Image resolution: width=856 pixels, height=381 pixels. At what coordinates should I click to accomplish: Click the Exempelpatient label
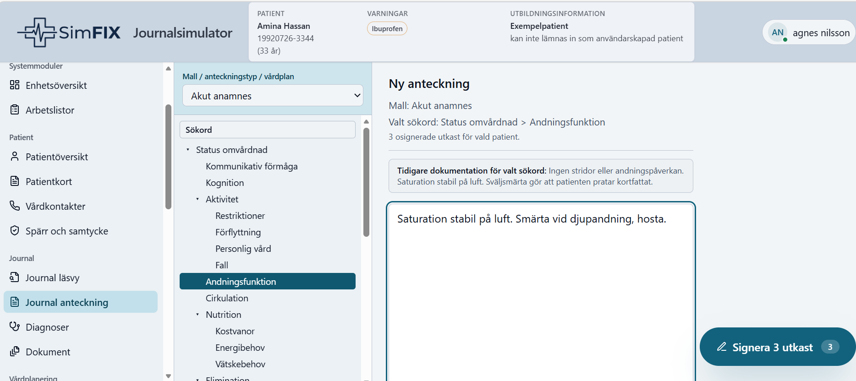pos(539,26)
